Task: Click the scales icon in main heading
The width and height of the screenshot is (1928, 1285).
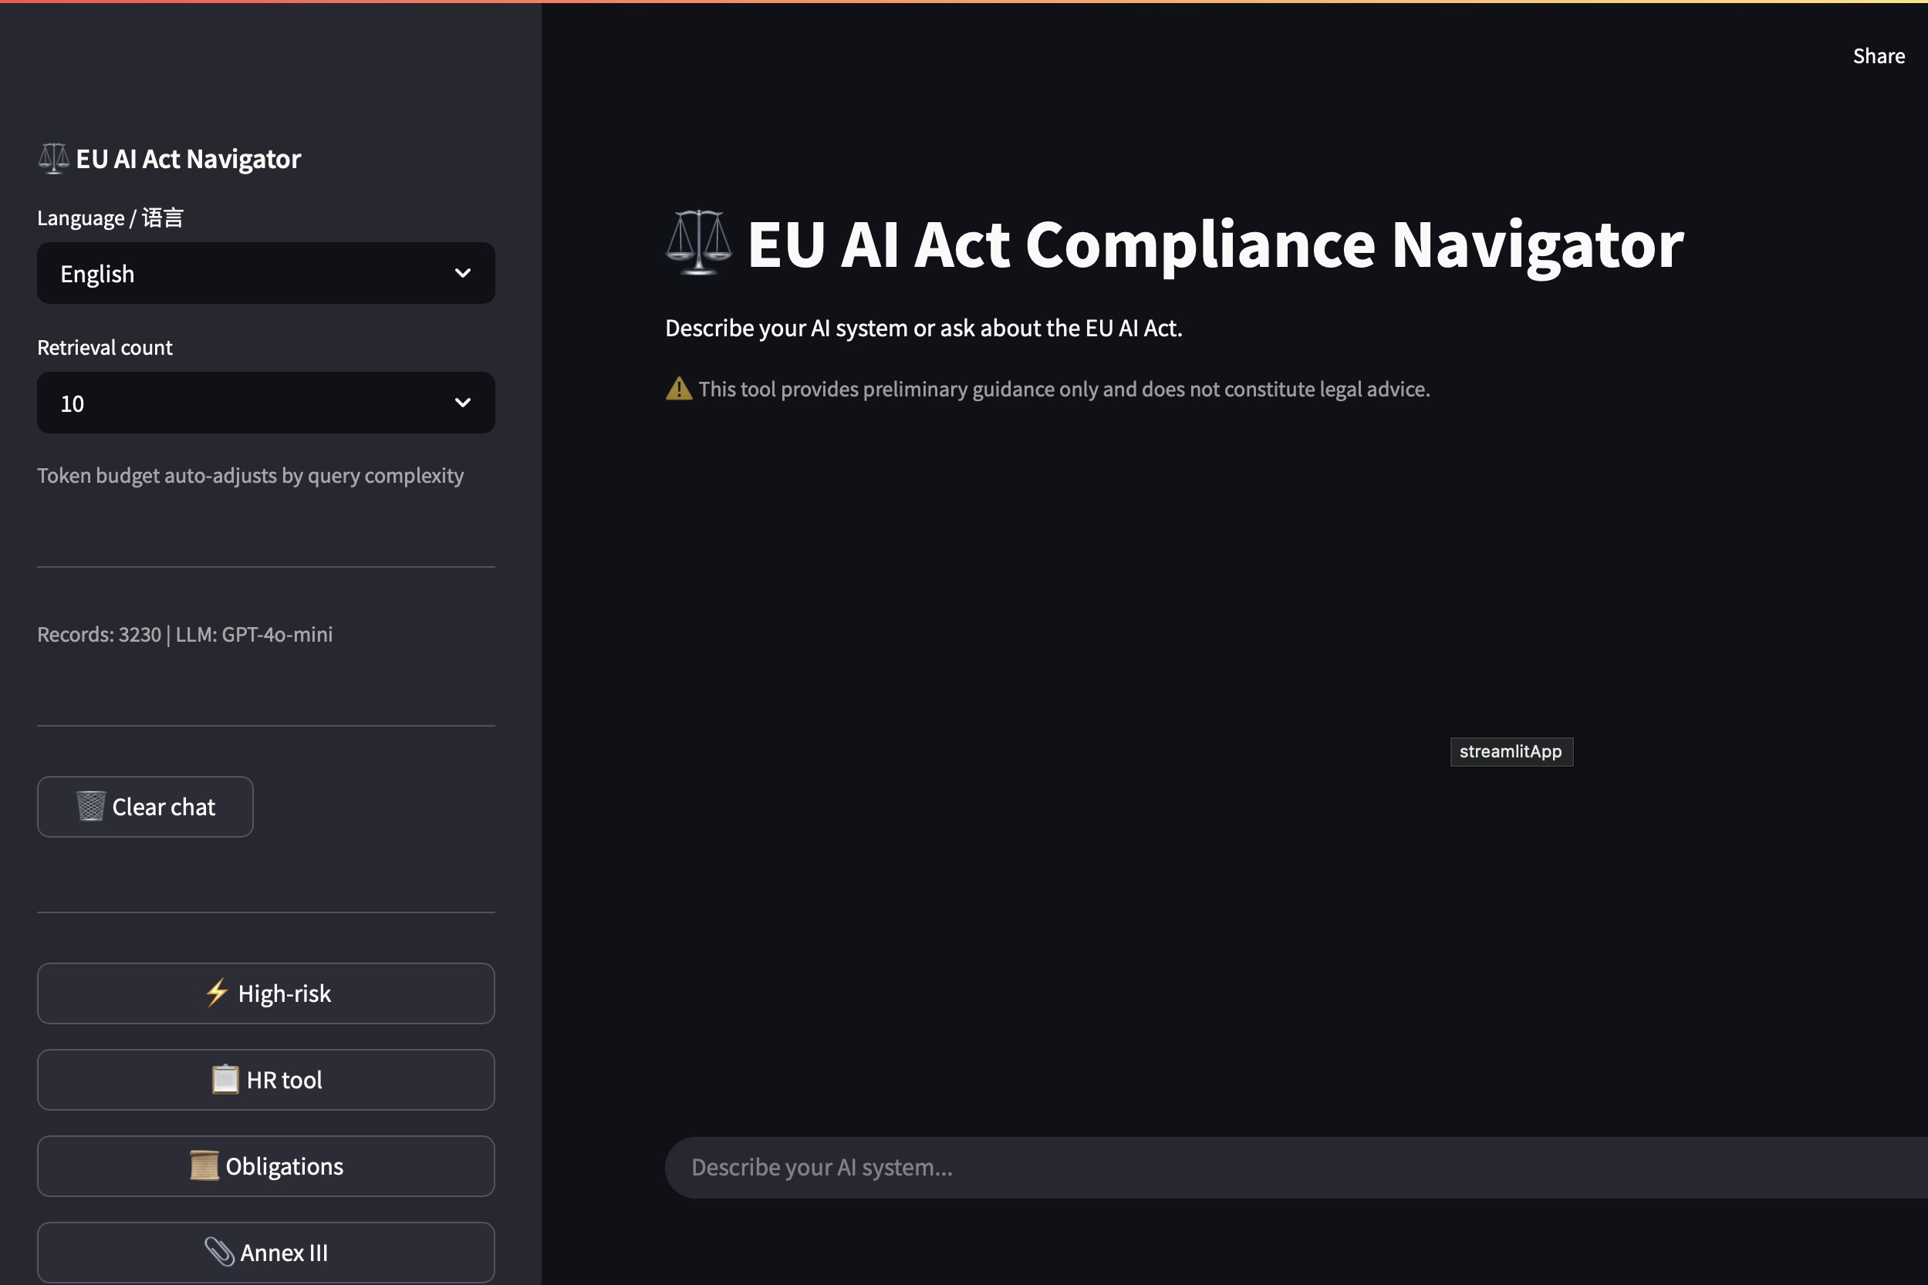Action: coord(698,242)
